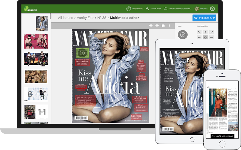The height and width of the screenshot is (150, 241).
Task: Set icon position to the left arrow
Action: tap(199, 37)
